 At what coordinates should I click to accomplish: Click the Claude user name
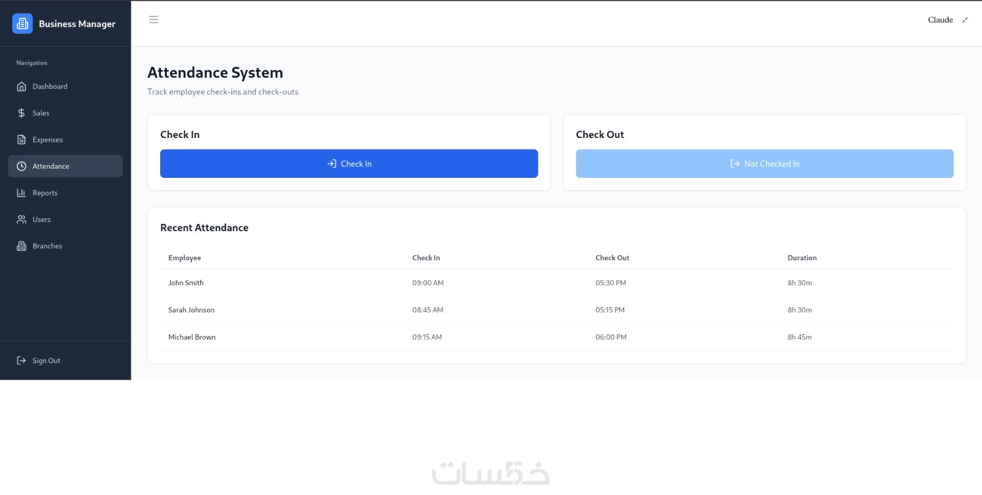tap(940, 20)
